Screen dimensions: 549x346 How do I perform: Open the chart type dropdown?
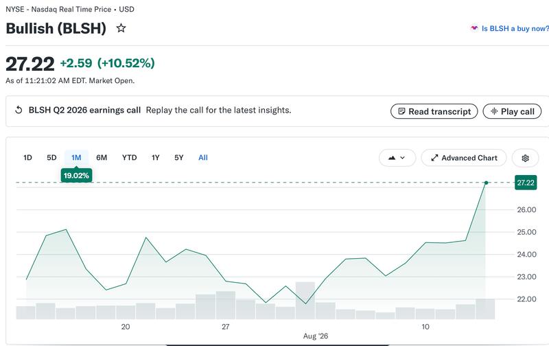coord(397,158)
